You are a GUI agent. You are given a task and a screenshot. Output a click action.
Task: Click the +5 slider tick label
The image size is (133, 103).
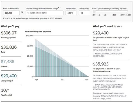[99, 15]
